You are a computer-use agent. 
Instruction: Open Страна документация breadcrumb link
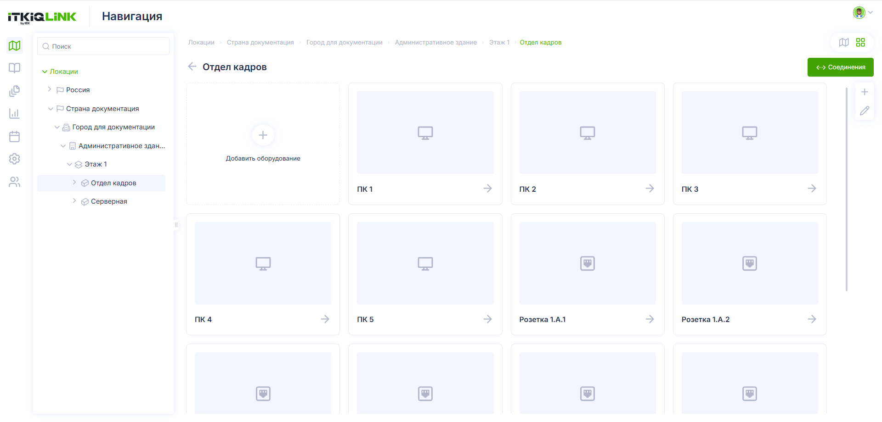click(260, 42)
